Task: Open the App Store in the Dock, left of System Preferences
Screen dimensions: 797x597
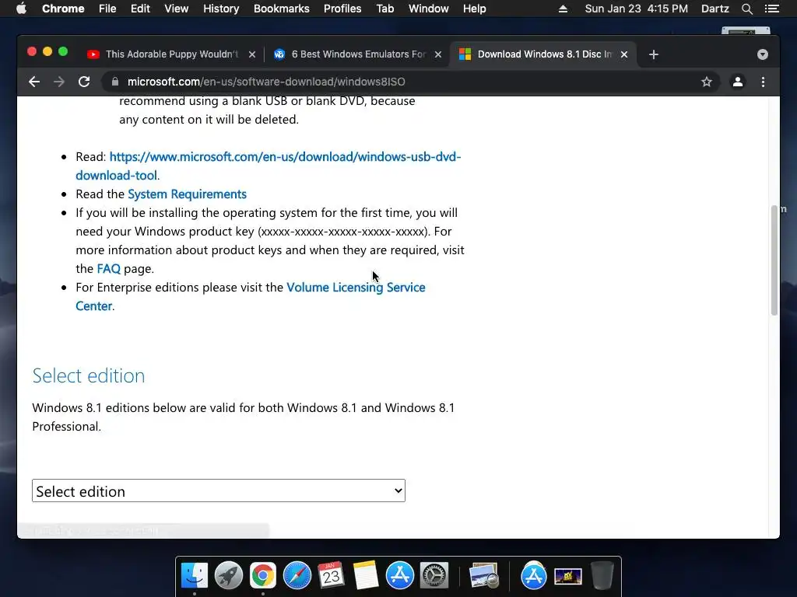Action: coord(400,576)
